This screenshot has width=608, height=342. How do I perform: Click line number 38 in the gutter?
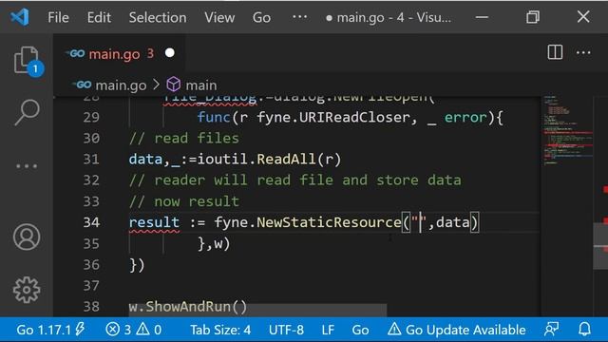(91, 307)
